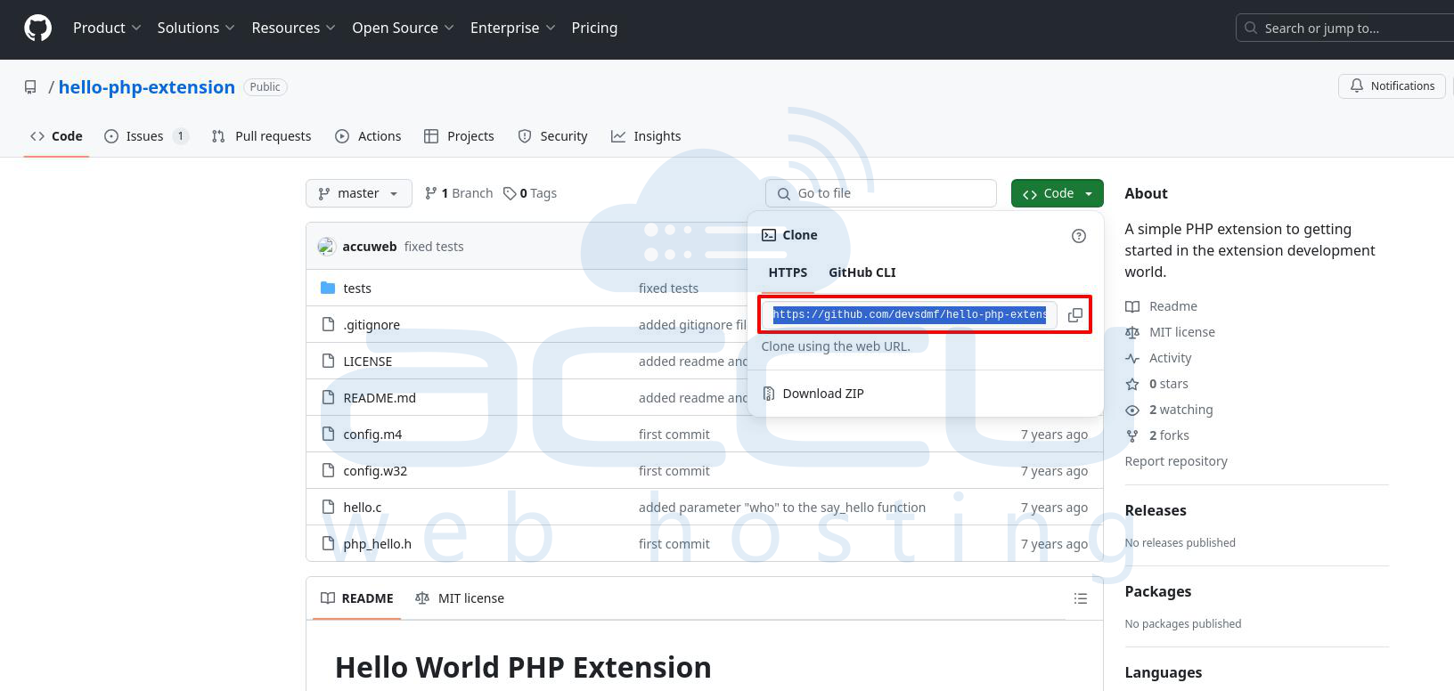Open the hello-php-extension repository link
The width and height of the screenshot is (1454, 691).
point(147,87)
